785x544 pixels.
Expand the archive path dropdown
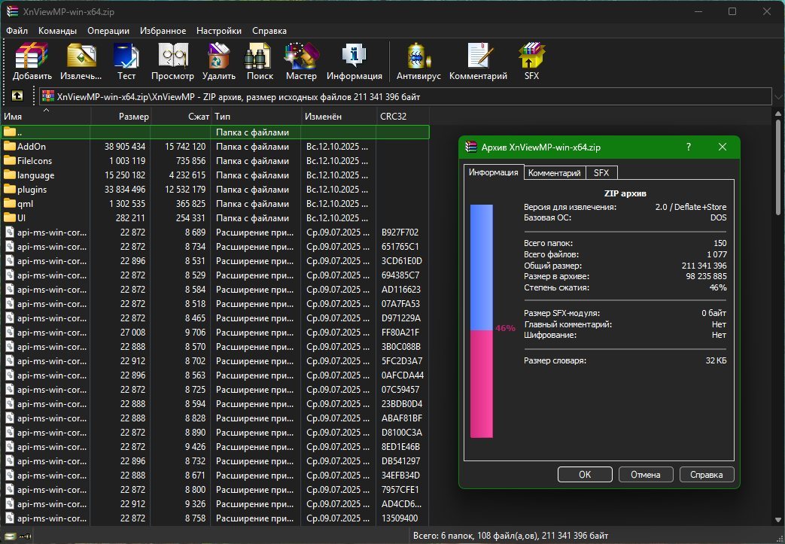pos(777,97)
